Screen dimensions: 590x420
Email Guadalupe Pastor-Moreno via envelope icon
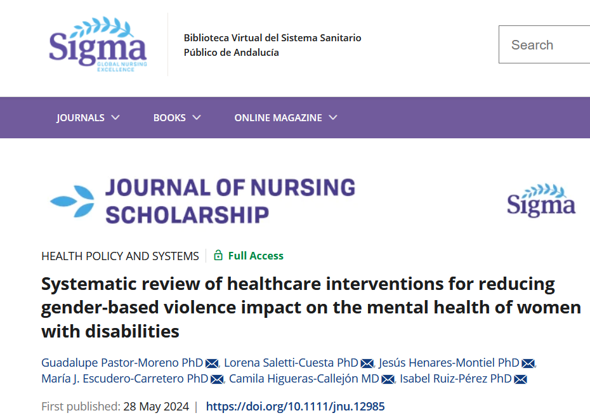coord(212,364)
